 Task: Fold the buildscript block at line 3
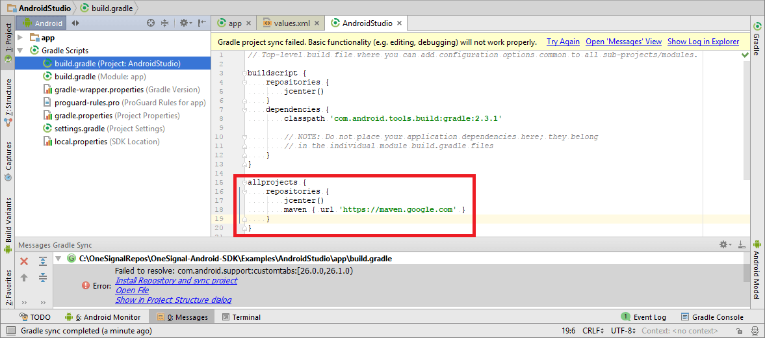click(243, 73)
